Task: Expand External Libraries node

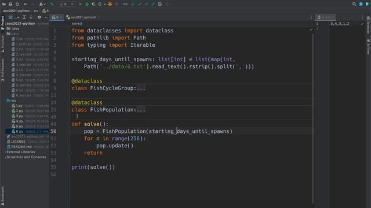Action: click(x=21, y=152)
